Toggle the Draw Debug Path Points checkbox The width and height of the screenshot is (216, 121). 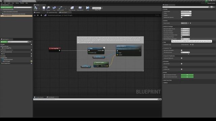pos(182,37)
